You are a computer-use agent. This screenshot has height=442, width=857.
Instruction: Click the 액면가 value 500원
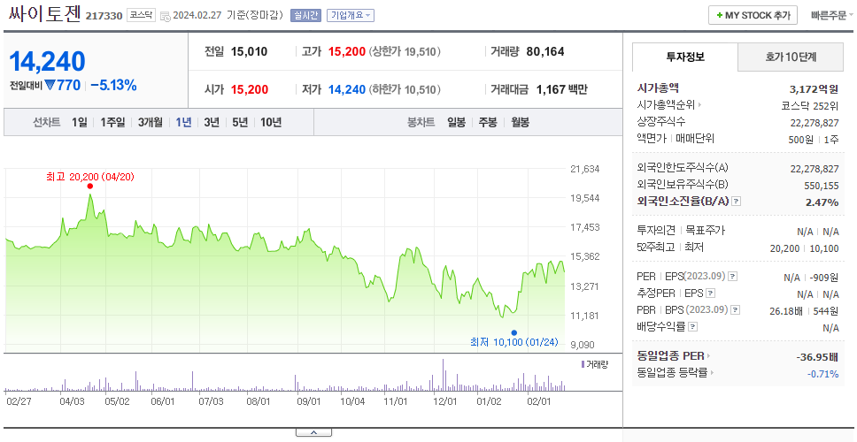tap(800, 139)
